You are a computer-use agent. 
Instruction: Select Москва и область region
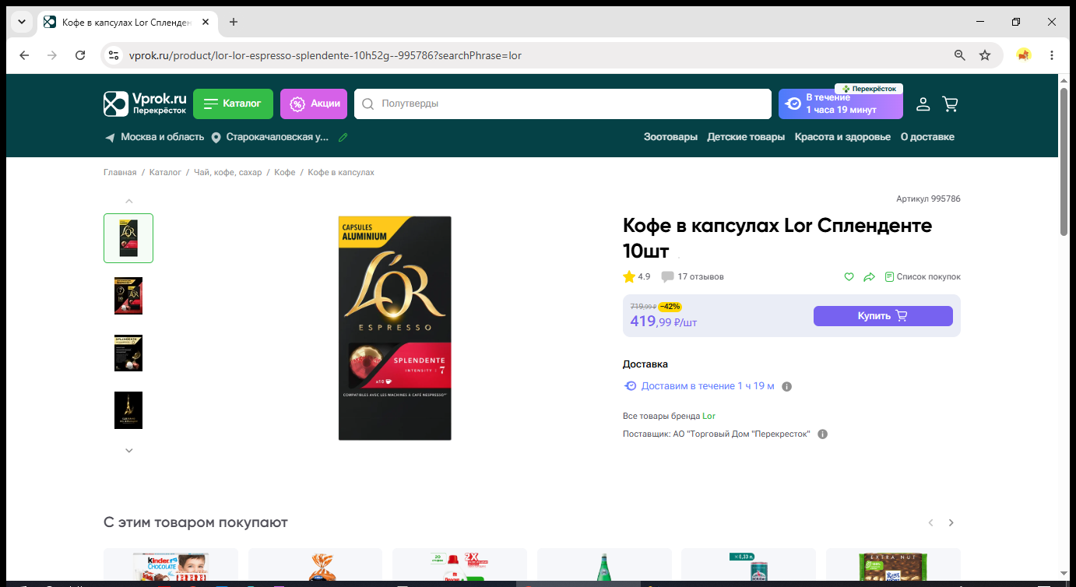point(154,137)
